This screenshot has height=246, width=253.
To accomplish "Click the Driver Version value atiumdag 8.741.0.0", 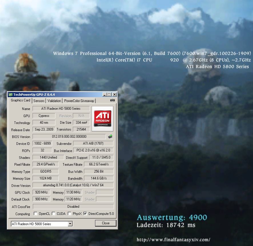I will click(73, 185).
